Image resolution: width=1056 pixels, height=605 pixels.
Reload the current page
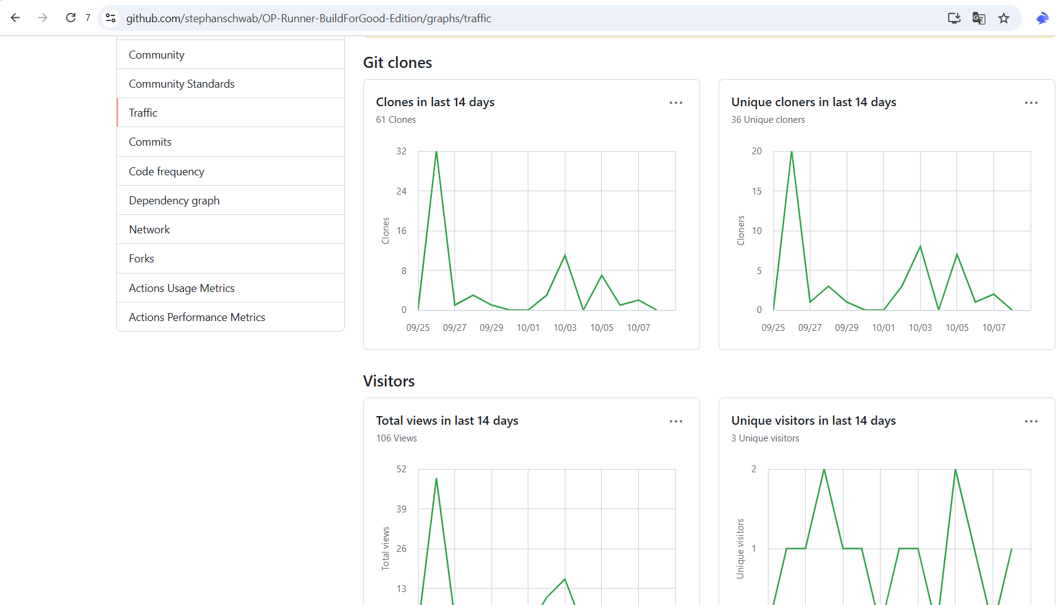coord(71,18)
